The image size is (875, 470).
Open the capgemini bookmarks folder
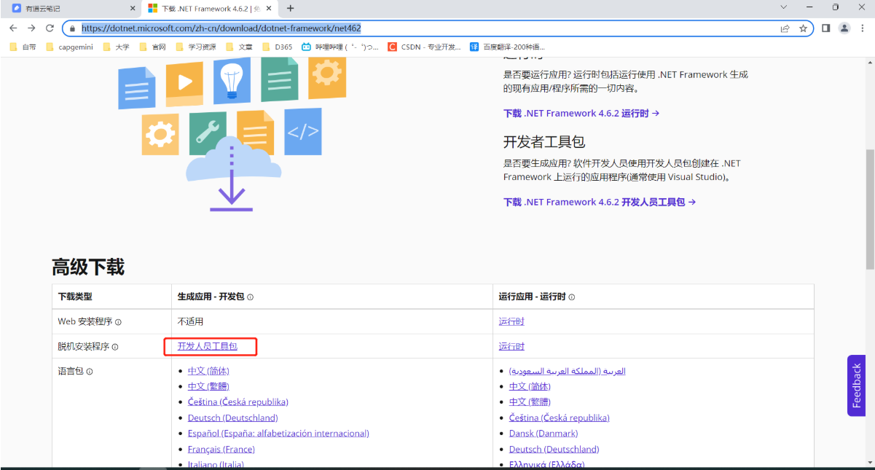point(69,47)
